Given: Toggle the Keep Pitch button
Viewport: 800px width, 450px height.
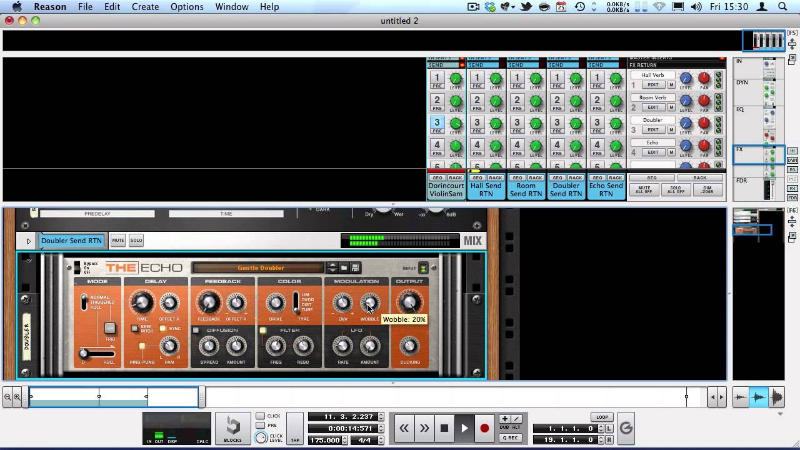Looking at the screenshot, I should click(x=134, y=328).
